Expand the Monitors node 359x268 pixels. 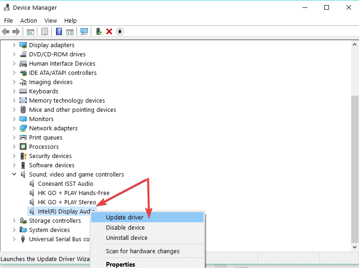(14, 119)
